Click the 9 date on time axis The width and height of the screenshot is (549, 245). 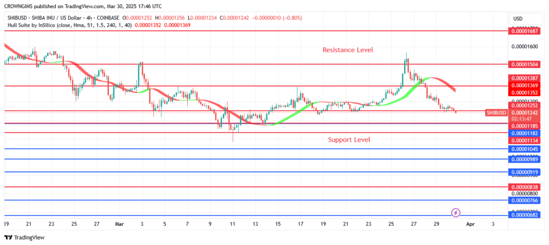(x=210, y=224)
